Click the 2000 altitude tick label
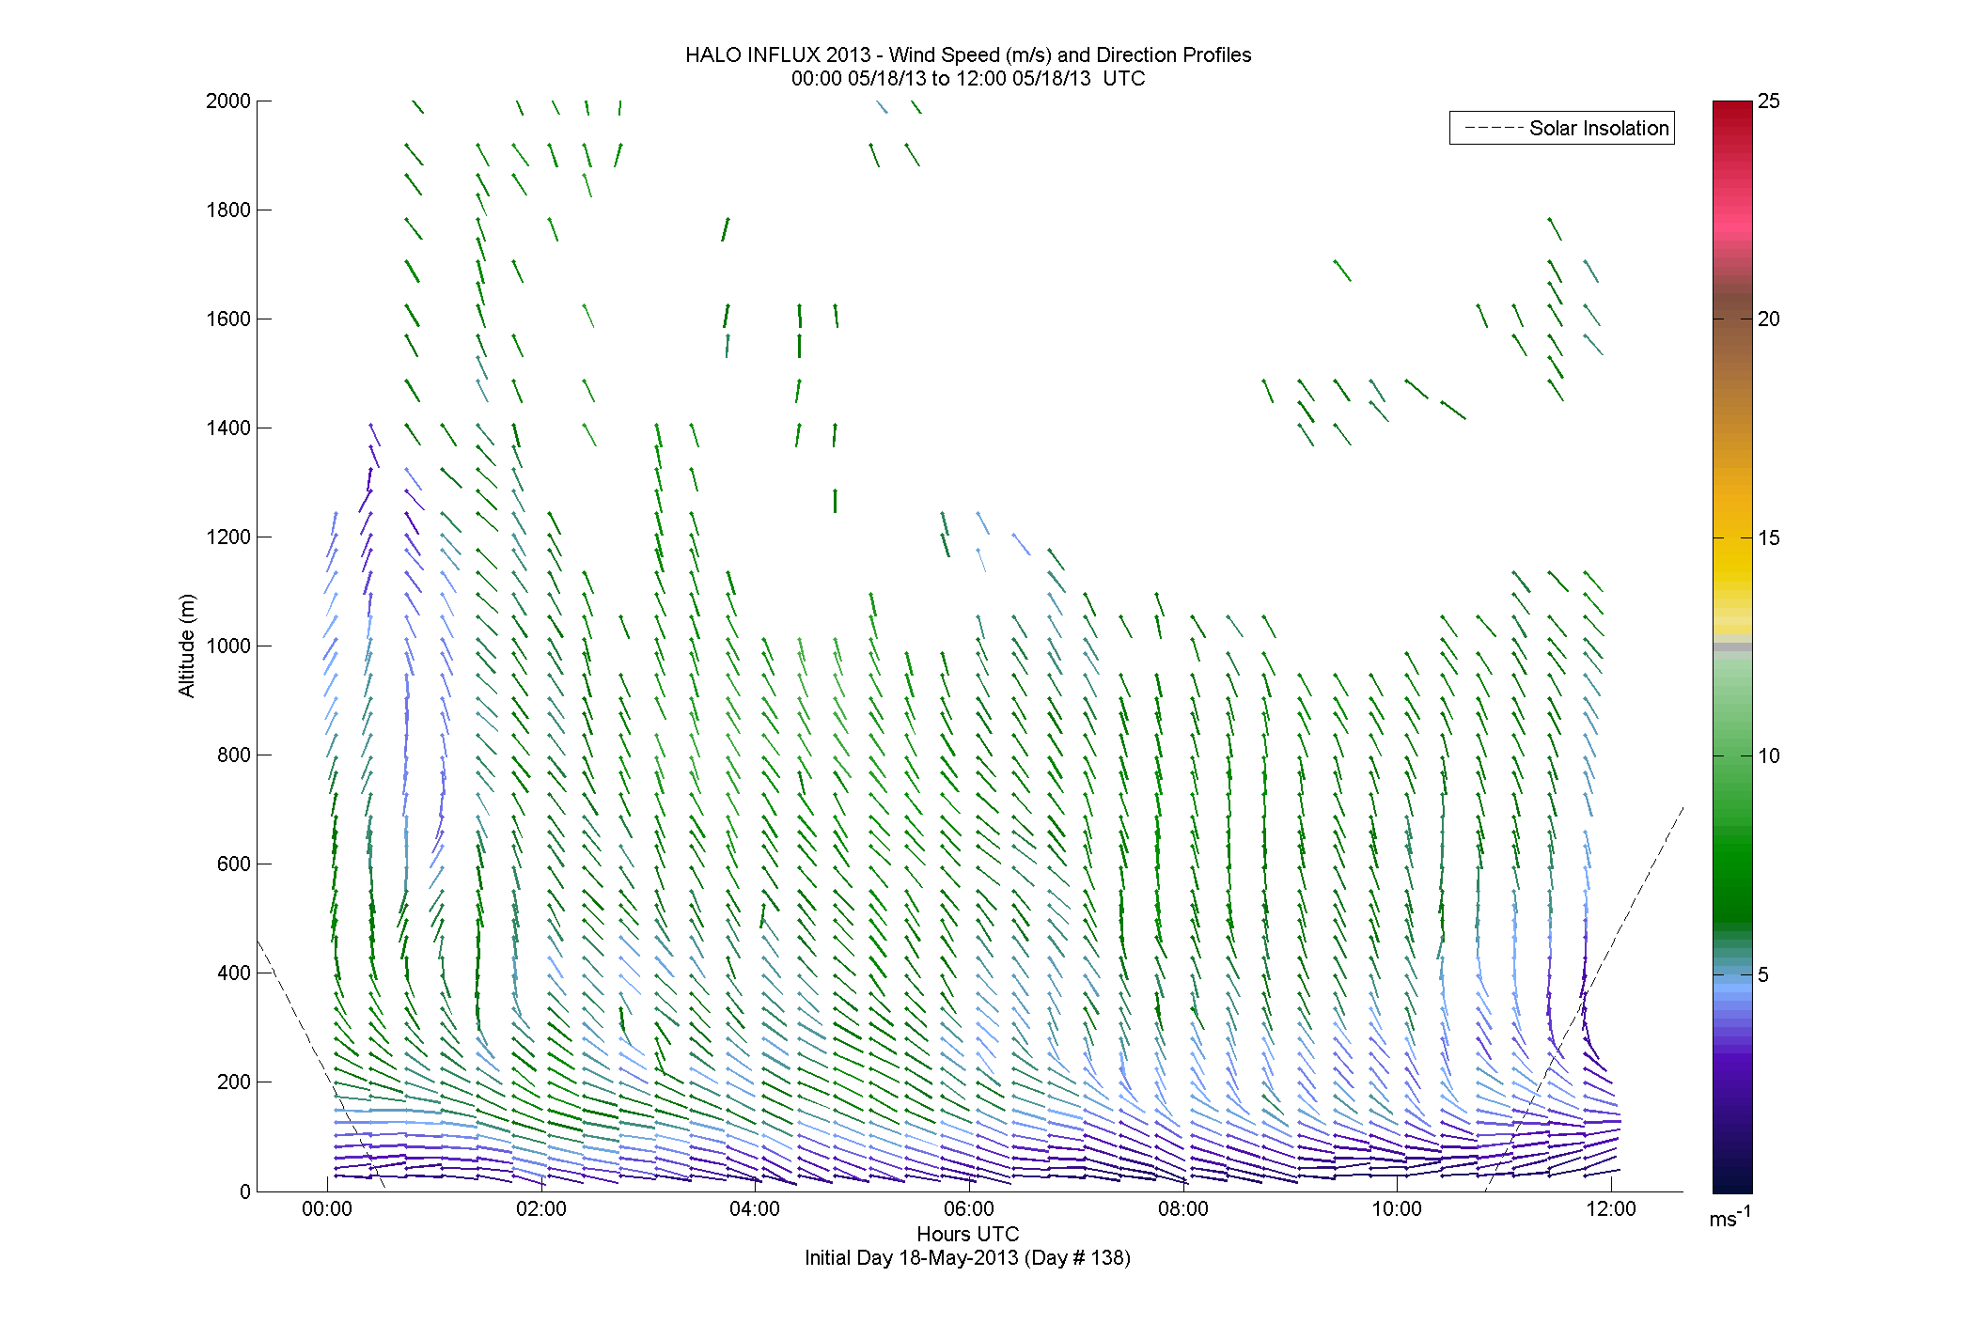Screen dimensions: 1972x1339 (x=228, y=101)
